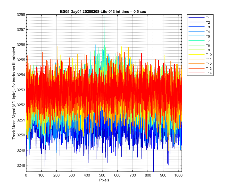Image resolution: width=232 pixels, height=193 pixels.
Task: Select the T11 legend label
Action: click(209, 59)
